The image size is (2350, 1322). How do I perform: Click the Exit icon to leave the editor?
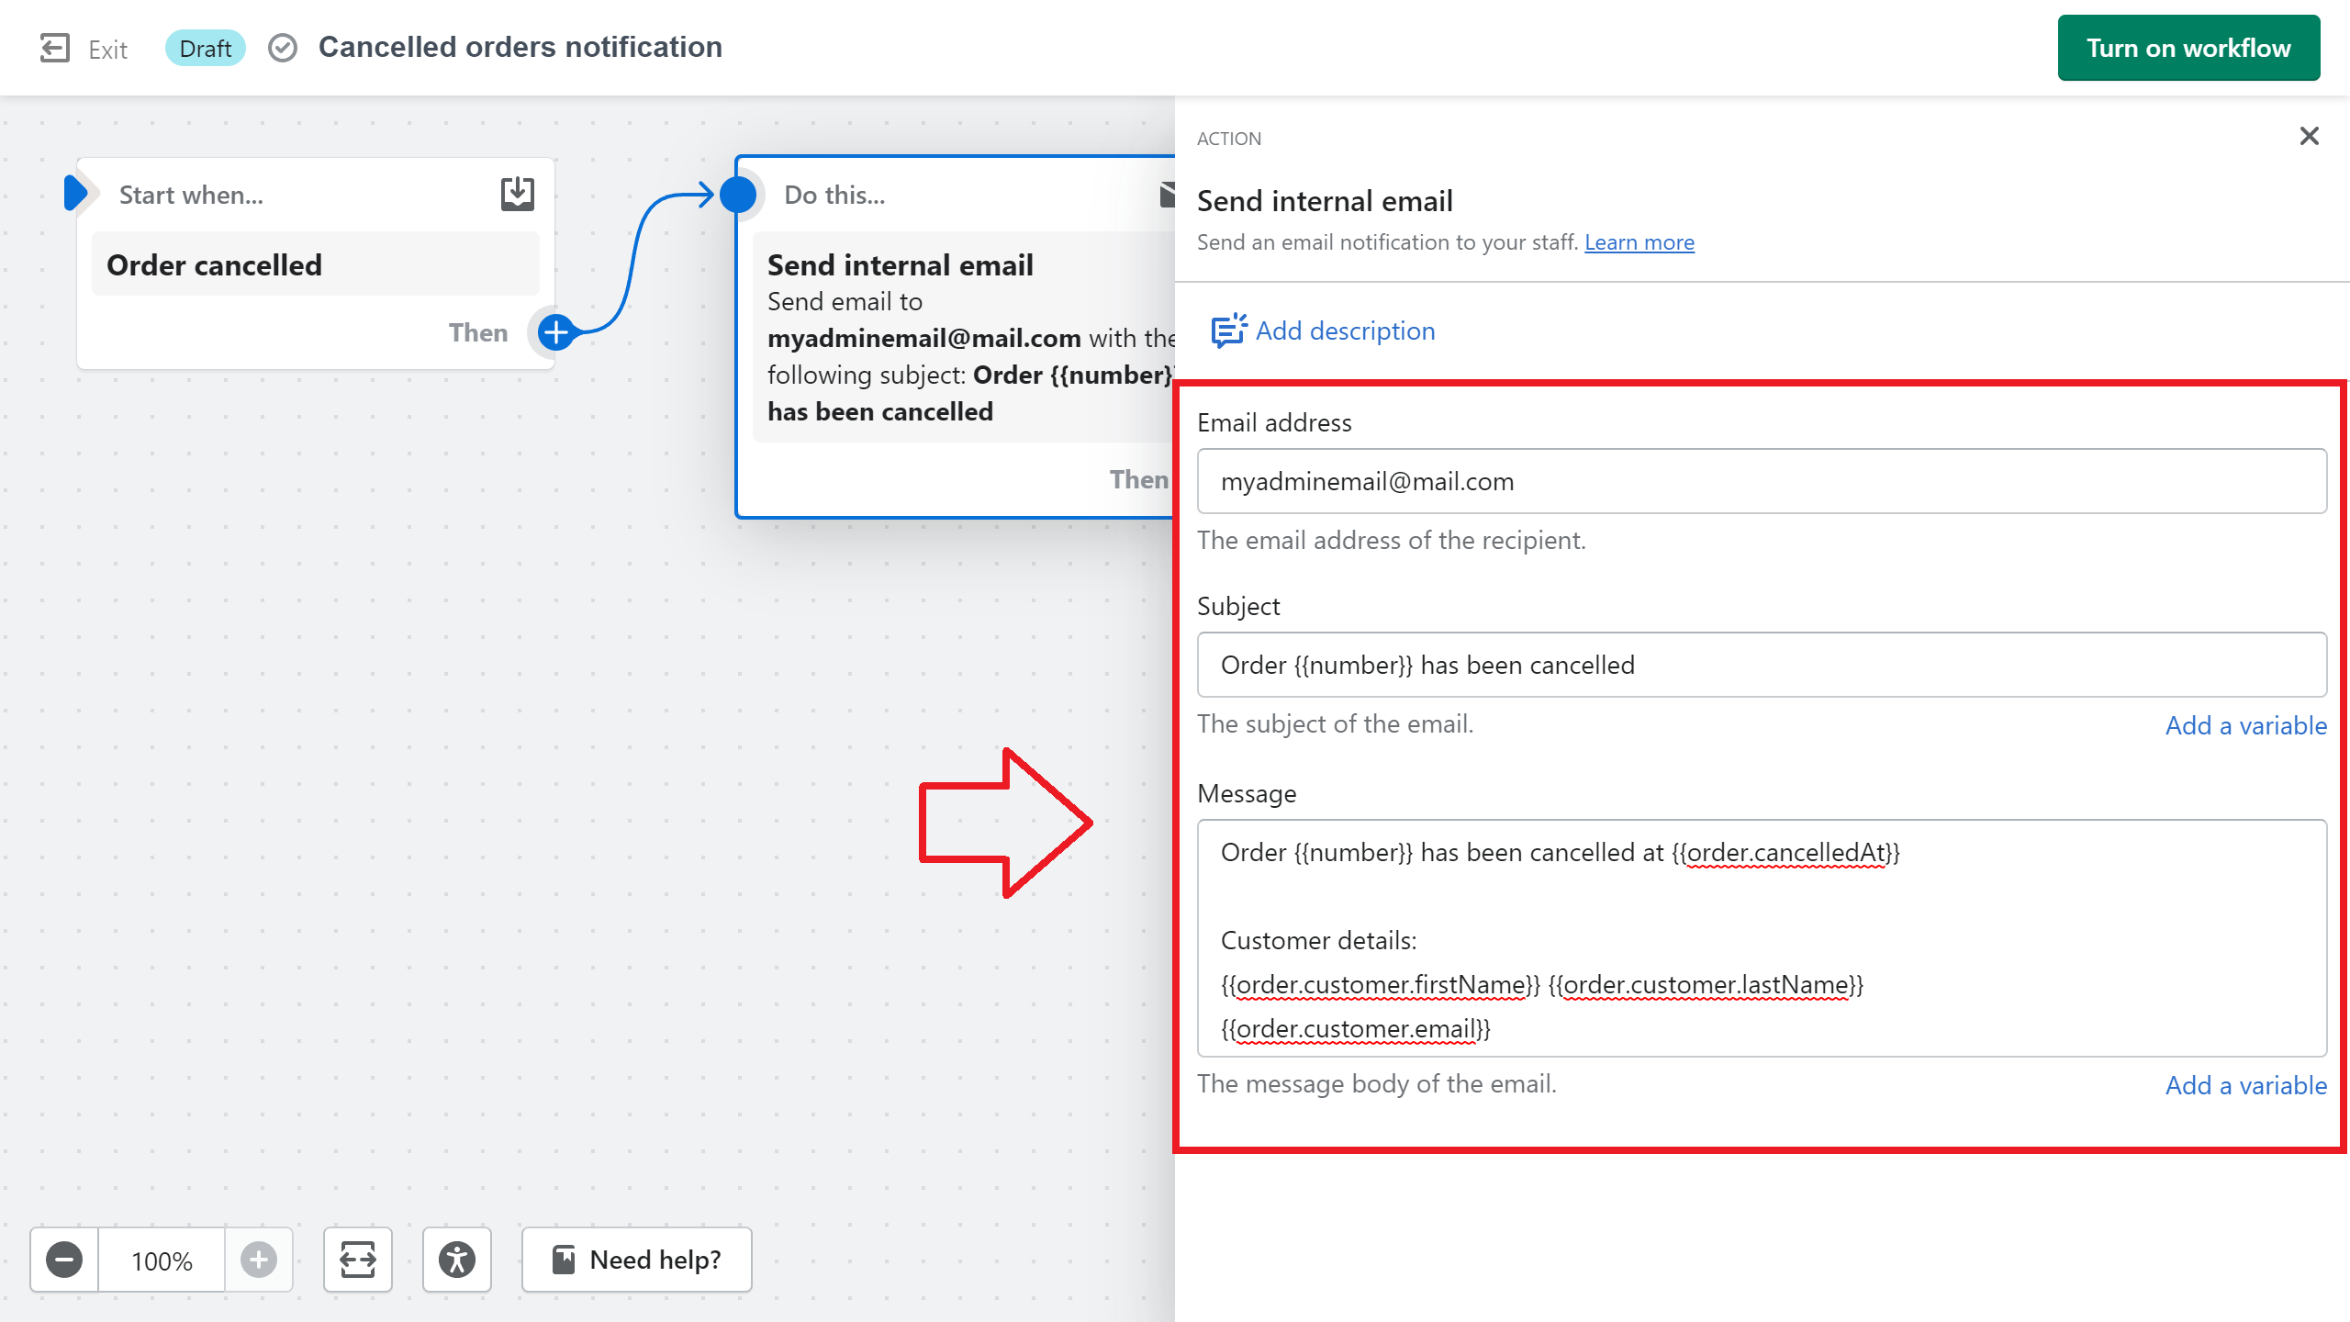55,48
